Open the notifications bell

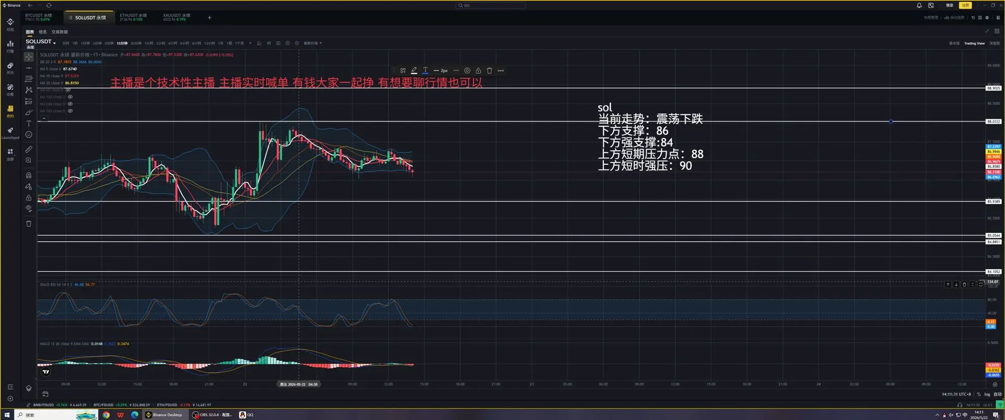click(x=919, y=5)
